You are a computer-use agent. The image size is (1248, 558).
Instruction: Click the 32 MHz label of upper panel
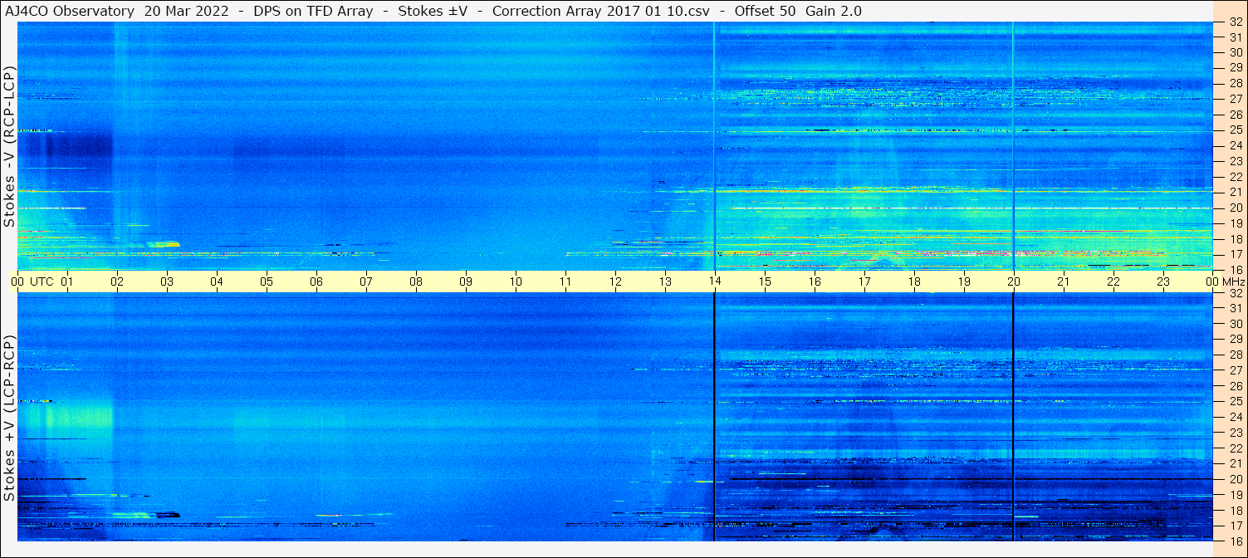[1235, 22]
